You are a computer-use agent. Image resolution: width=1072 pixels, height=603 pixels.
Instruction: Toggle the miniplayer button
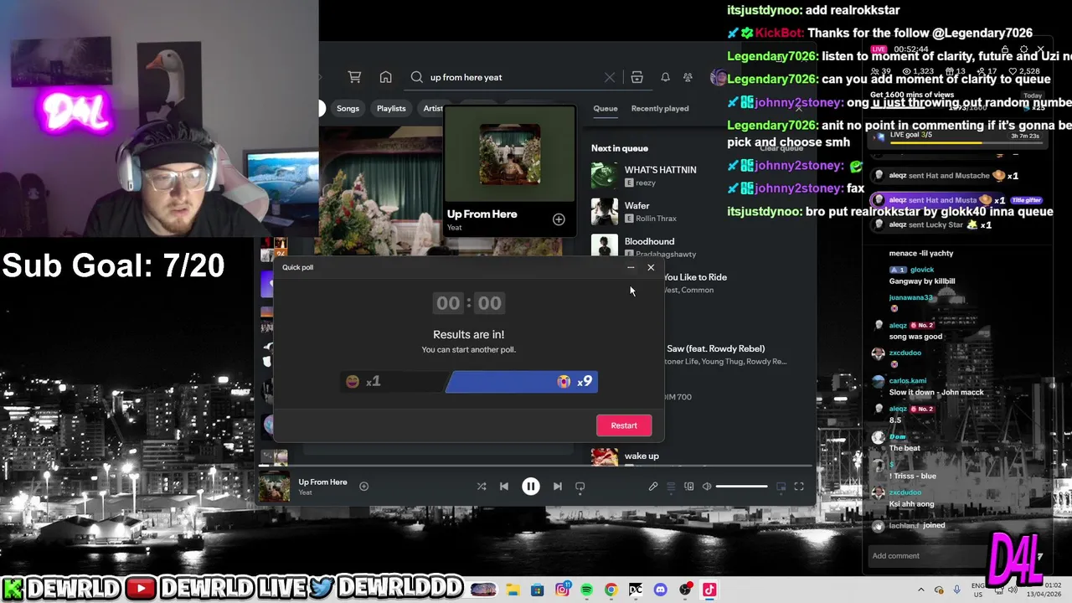[781, 486]
